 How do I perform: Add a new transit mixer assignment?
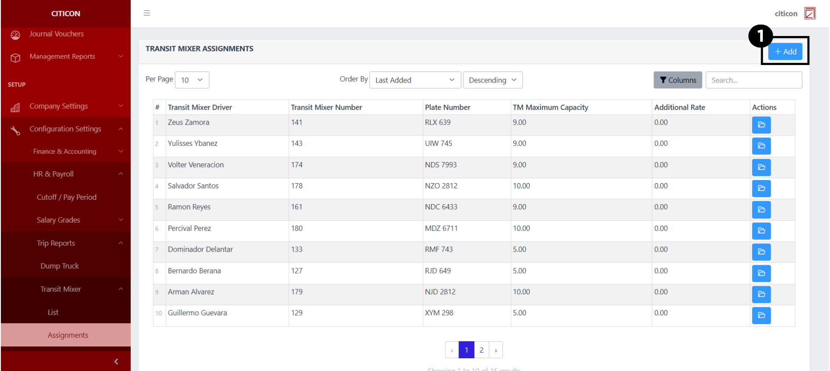(785, 51)
